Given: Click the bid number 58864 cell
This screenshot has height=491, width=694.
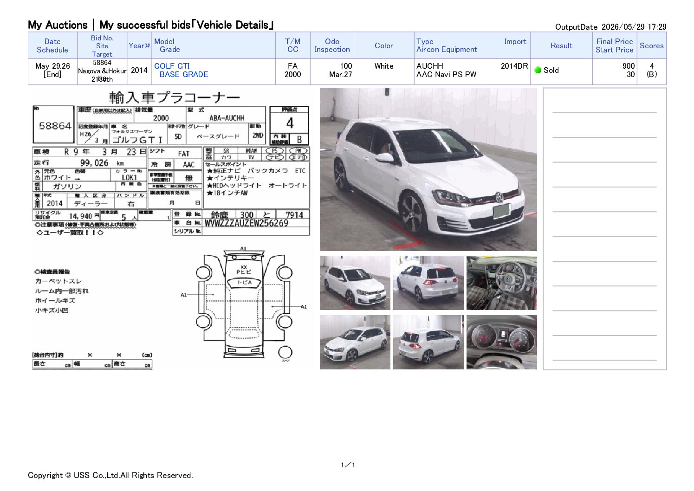Looking at the screenshot, I should tap(102, 63).
